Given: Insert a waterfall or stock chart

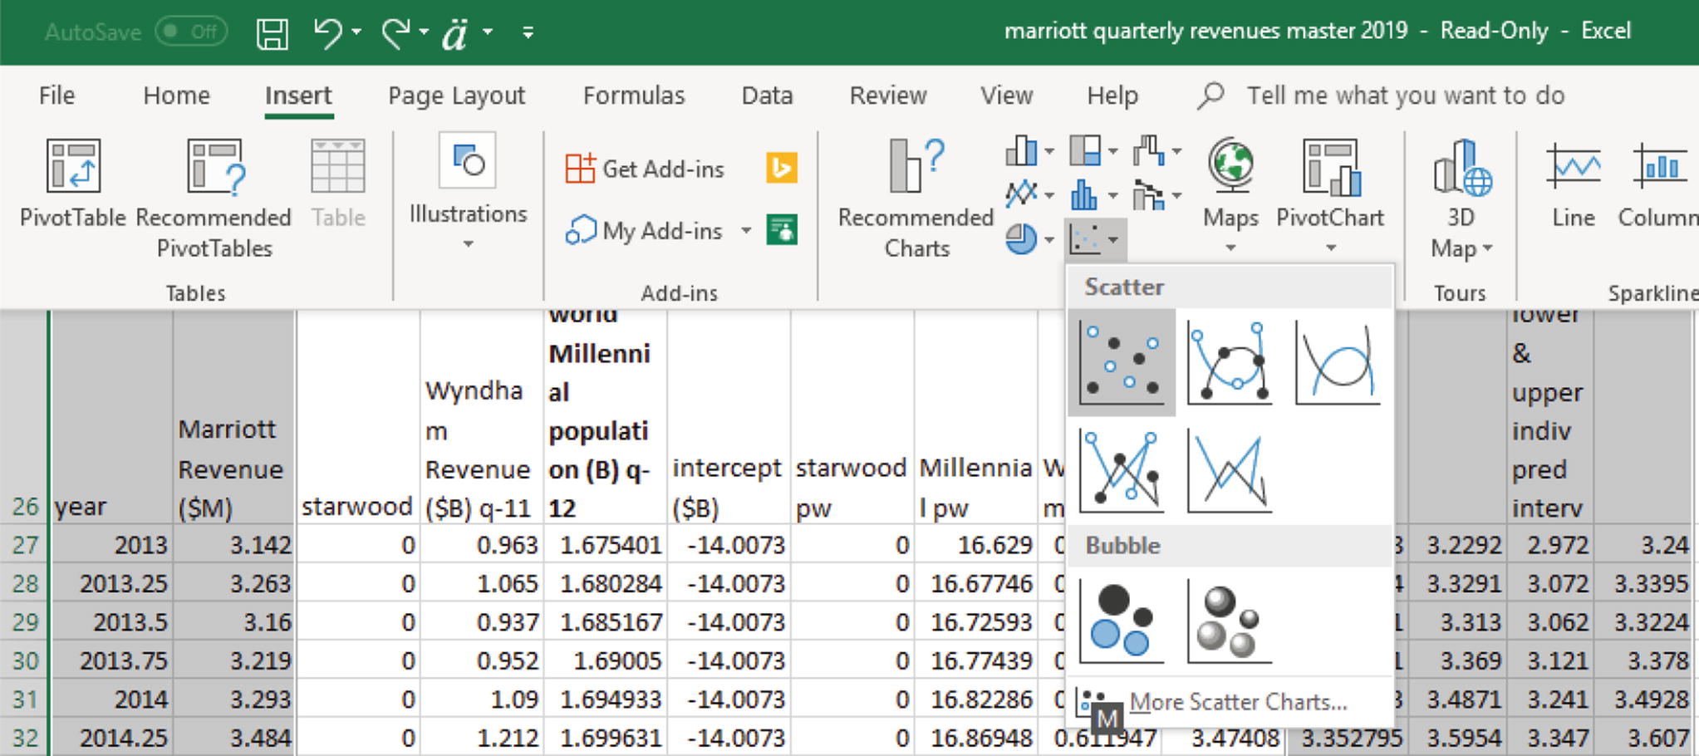Looking at the screenshot, I should tap(1156, 151).
